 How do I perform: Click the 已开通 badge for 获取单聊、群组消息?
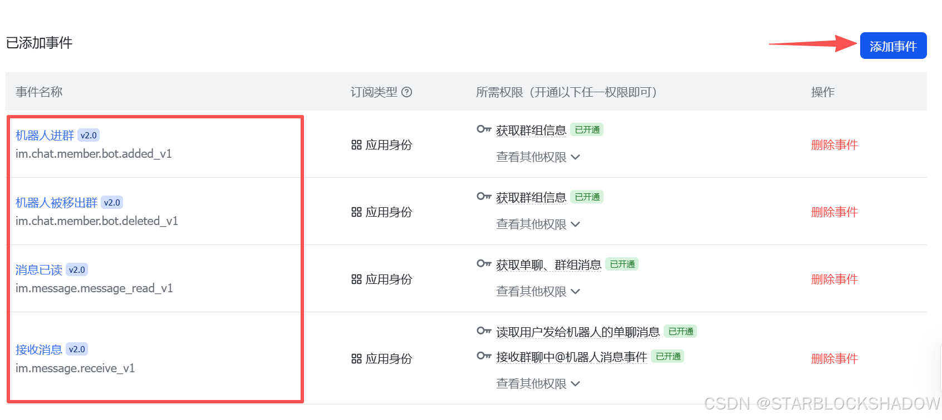click(622, 264)
